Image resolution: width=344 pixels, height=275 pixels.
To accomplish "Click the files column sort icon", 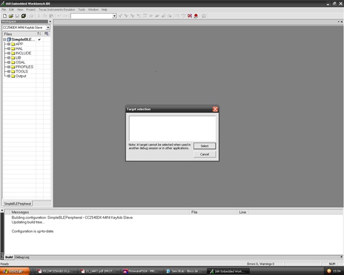I will [39, 34].
